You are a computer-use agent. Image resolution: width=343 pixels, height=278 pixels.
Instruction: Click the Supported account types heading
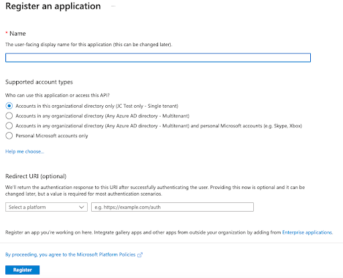(x=39, y=82)
